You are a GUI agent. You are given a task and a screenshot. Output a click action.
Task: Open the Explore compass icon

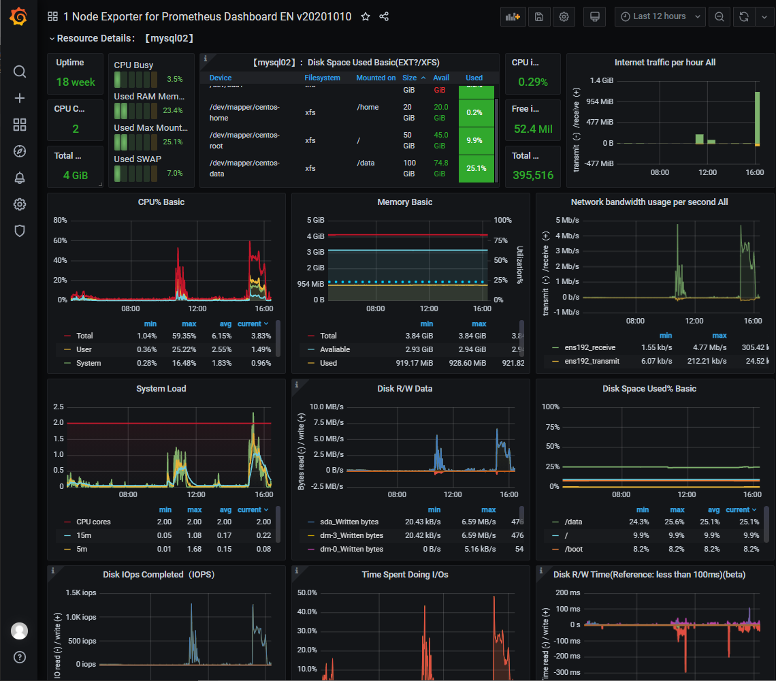coord(20,151)
